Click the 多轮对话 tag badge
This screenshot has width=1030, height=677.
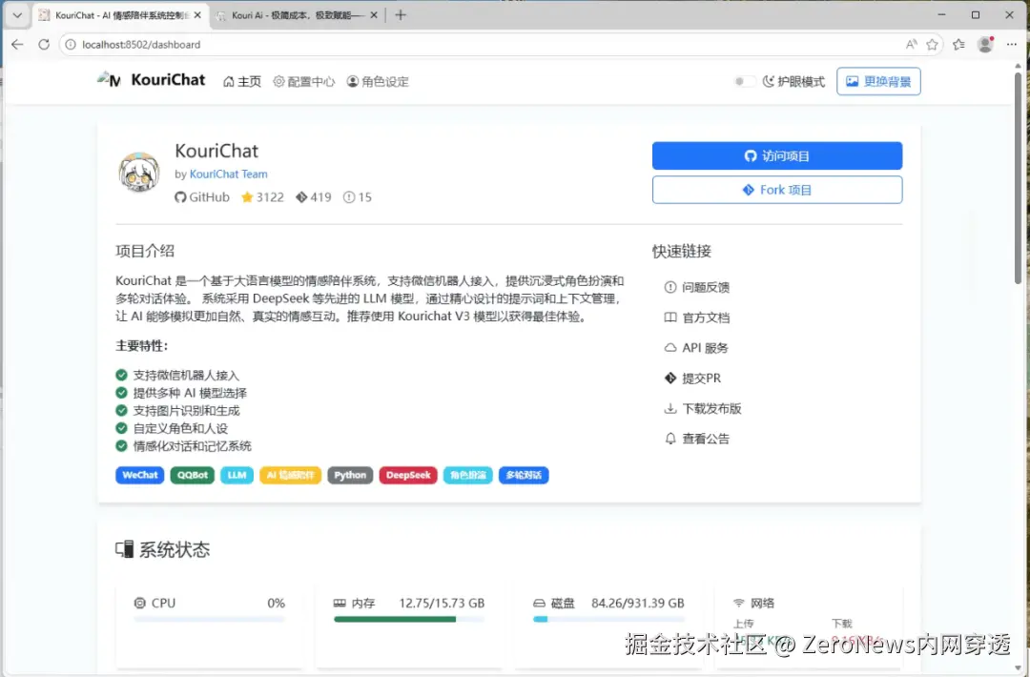point(524,475)
